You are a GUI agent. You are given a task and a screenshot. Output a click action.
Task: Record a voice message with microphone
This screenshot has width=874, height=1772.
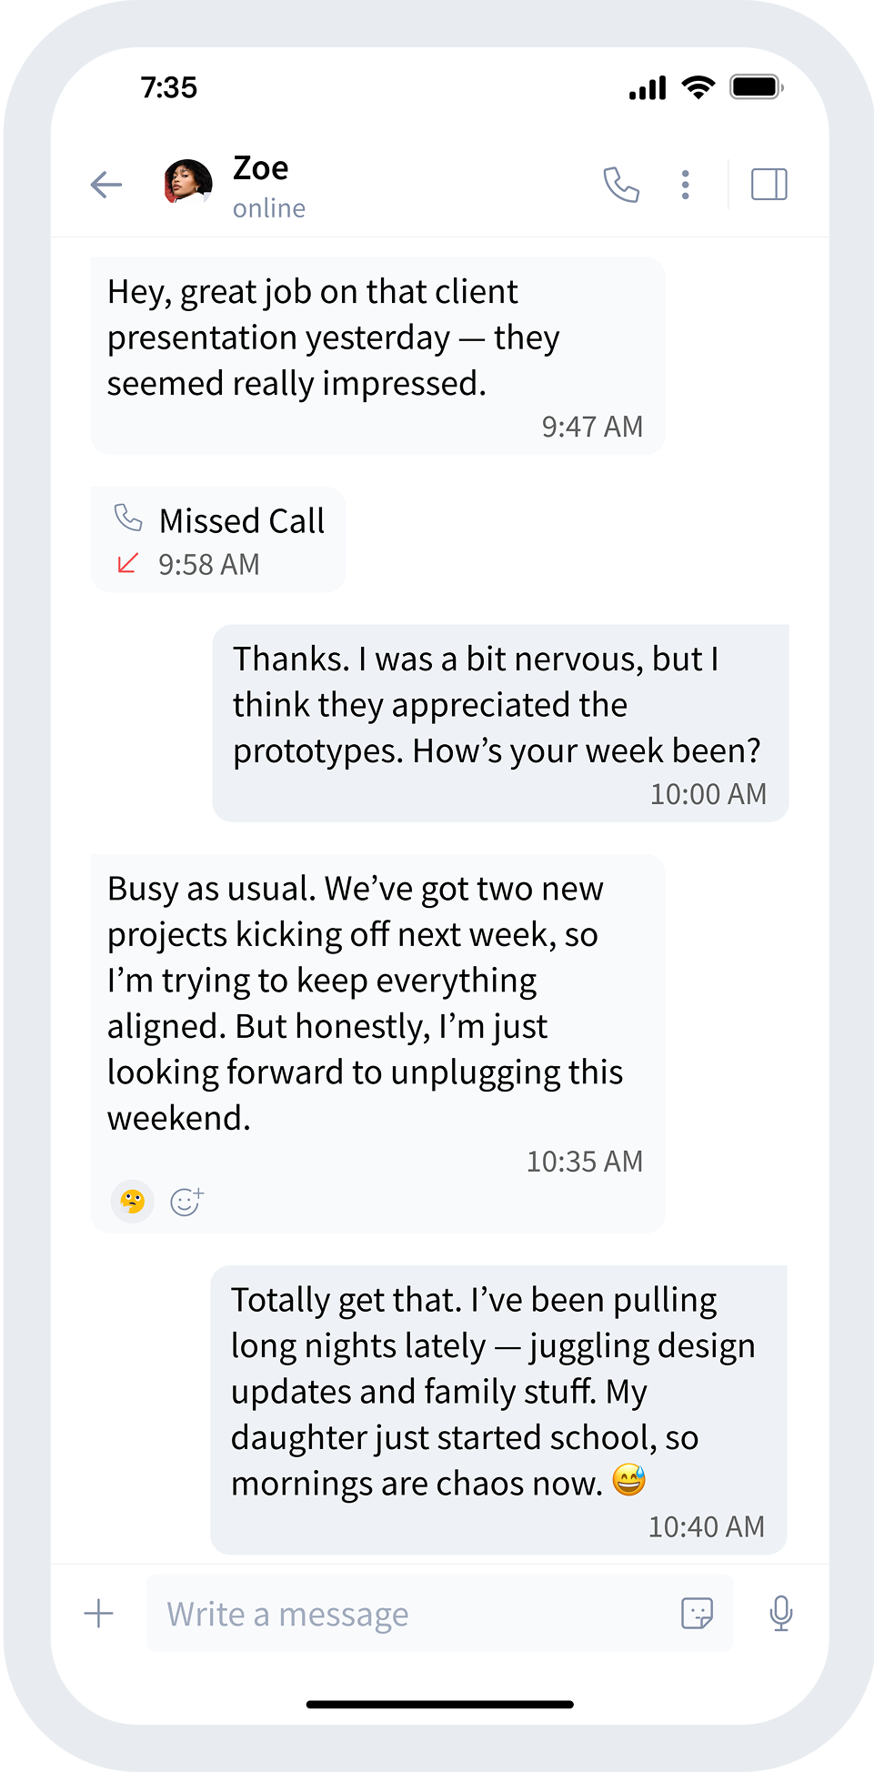[x=780, y=1614]
